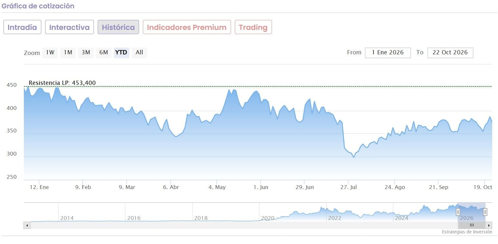Screen dimensions: 498x244
Task: Click the Gráfica de cotización heading
Action: [38, 6]
